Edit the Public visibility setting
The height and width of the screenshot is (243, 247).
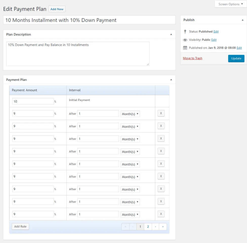tap(214, 40)
